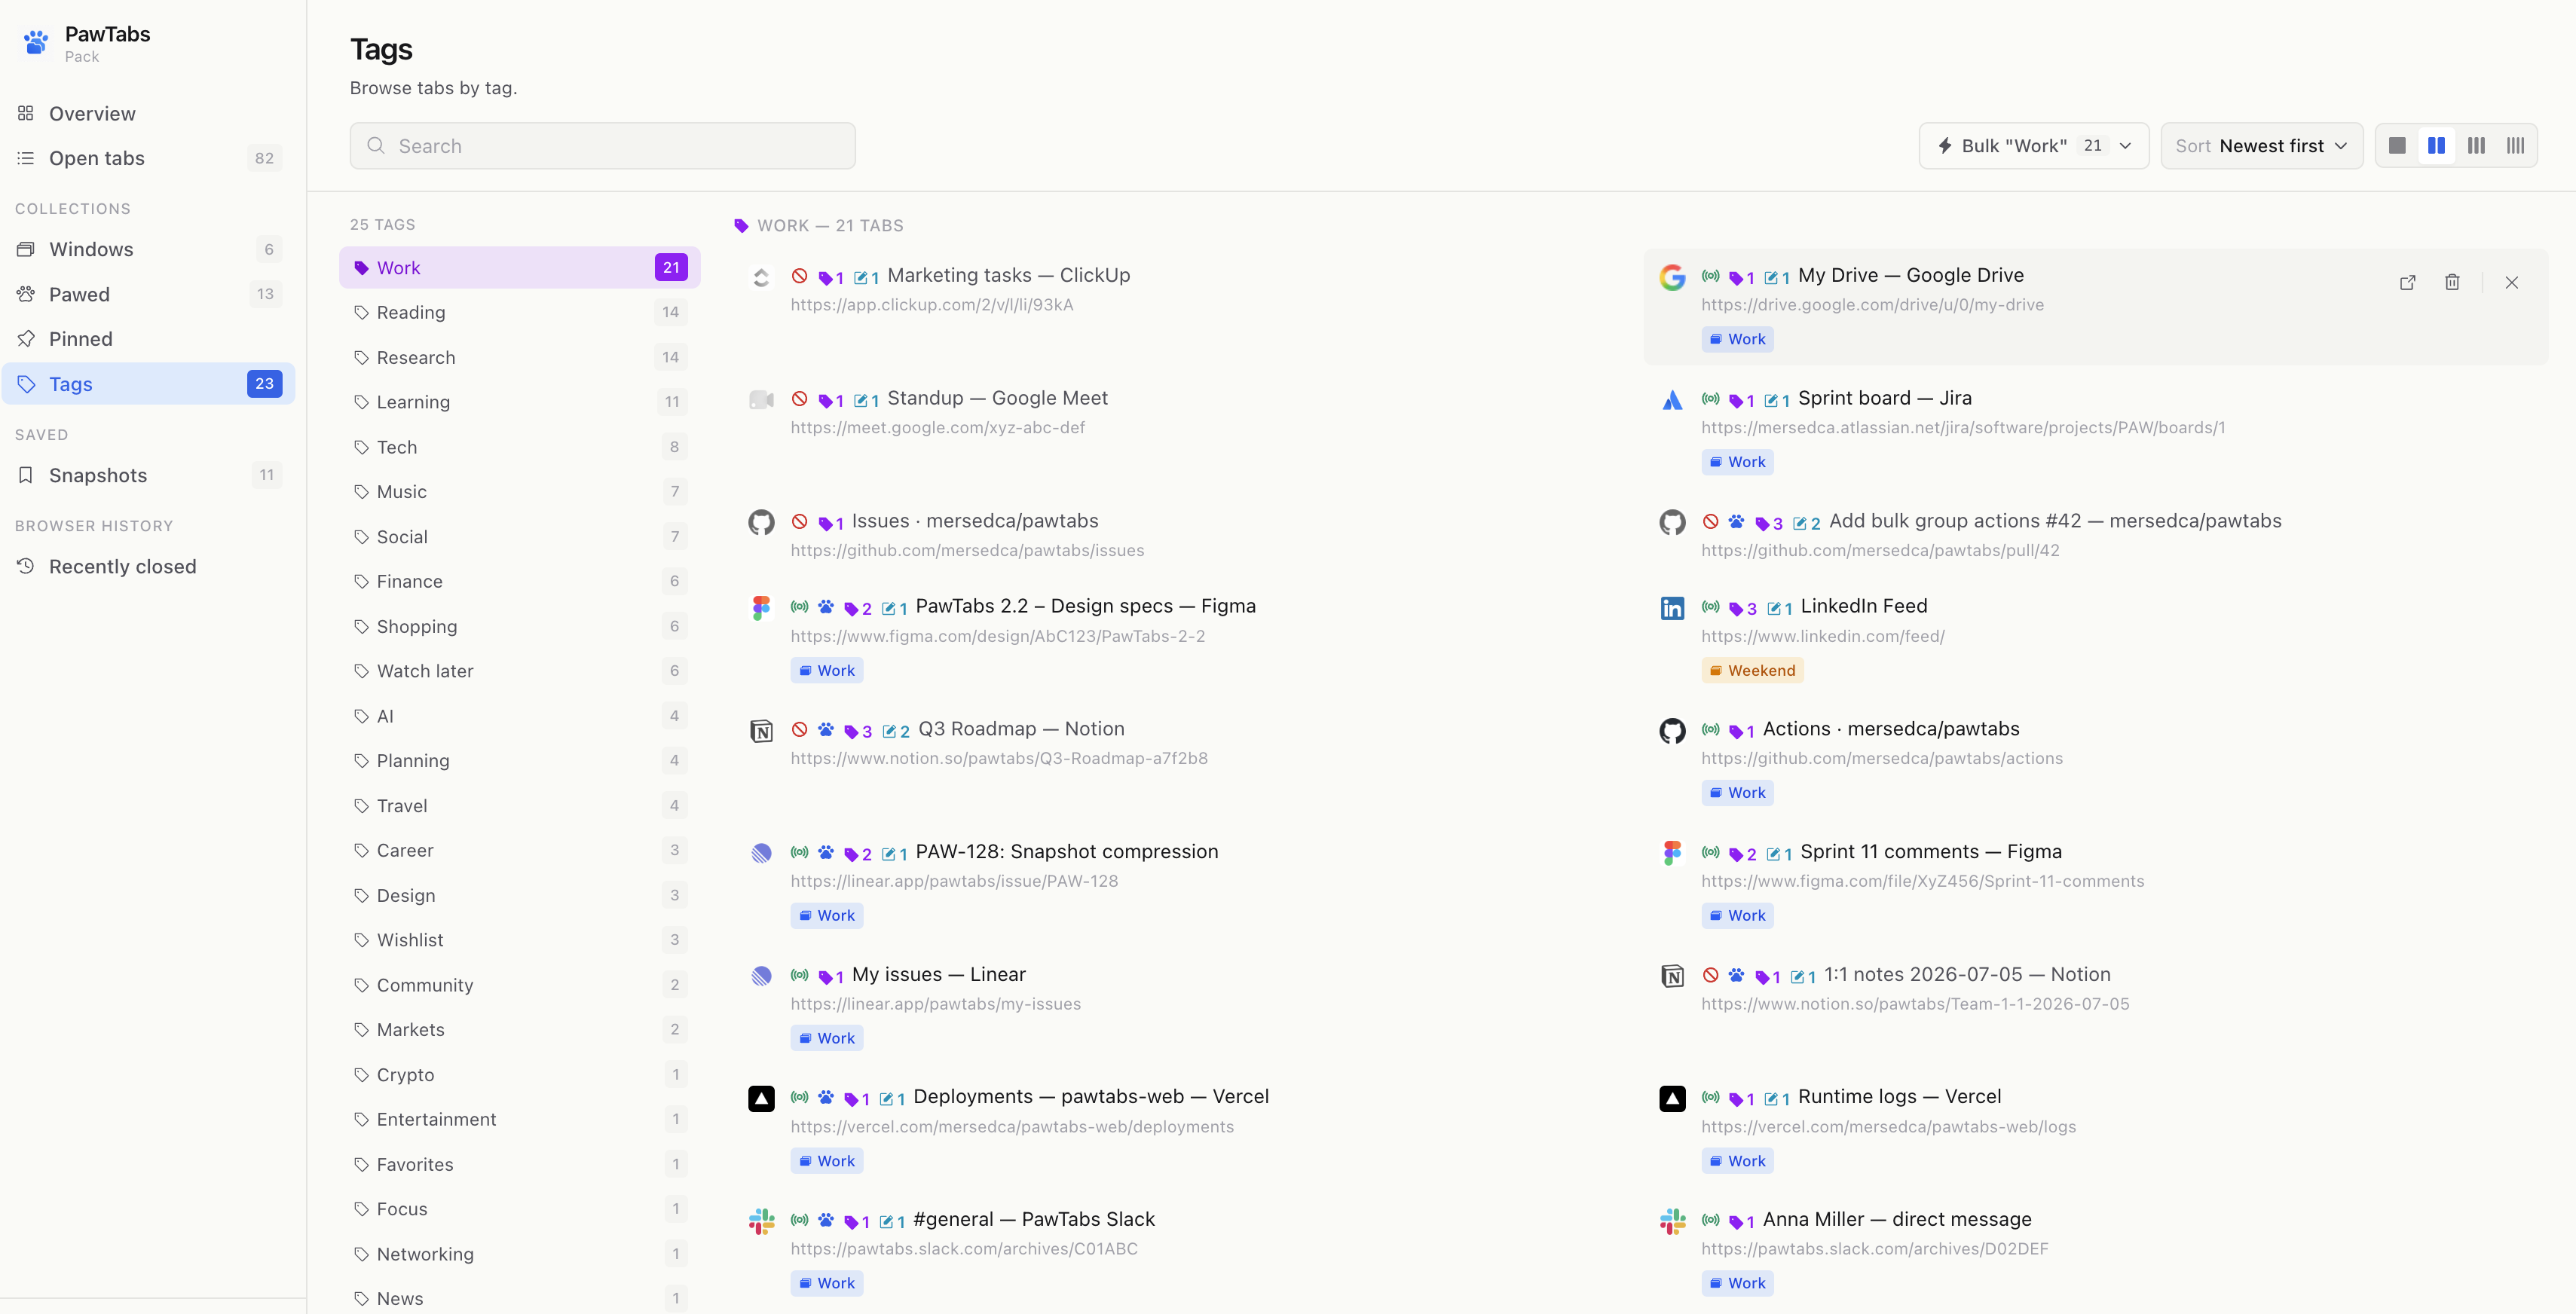Open the Windows collection
Image resolution: width=2576 pixels, height=1314 pixels.
(x=148, y=249)
